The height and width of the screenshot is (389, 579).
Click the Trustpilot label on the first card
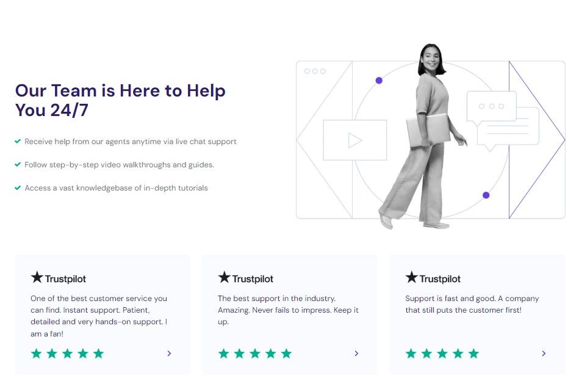[x=65, y=278]
